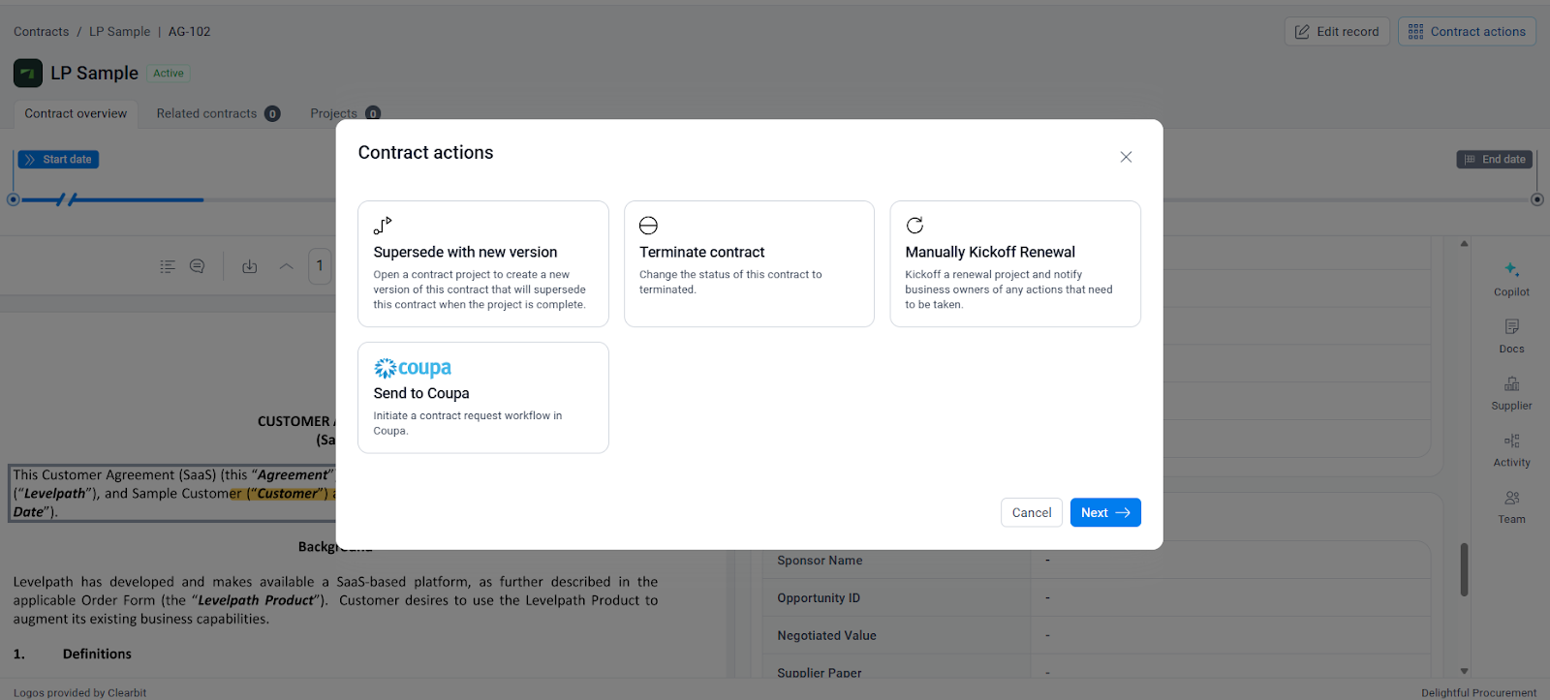Click the Start date timeline marker
The width and height of the screenshot is (1550, 700).
tap(59, 160)
